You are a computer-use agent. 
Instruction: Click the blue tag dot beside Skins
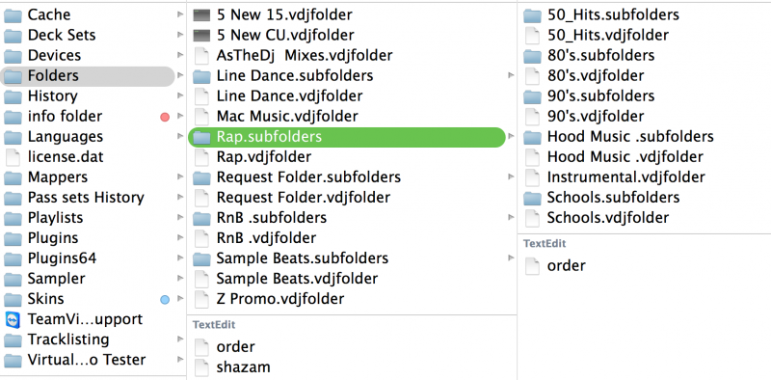(x=165, y=299)
